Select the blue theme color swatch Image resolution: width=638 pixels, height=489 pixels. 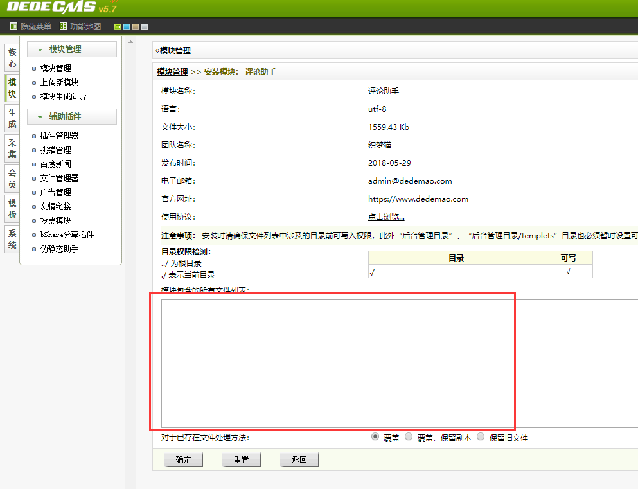pyautogui.click(x=126, y=26)
